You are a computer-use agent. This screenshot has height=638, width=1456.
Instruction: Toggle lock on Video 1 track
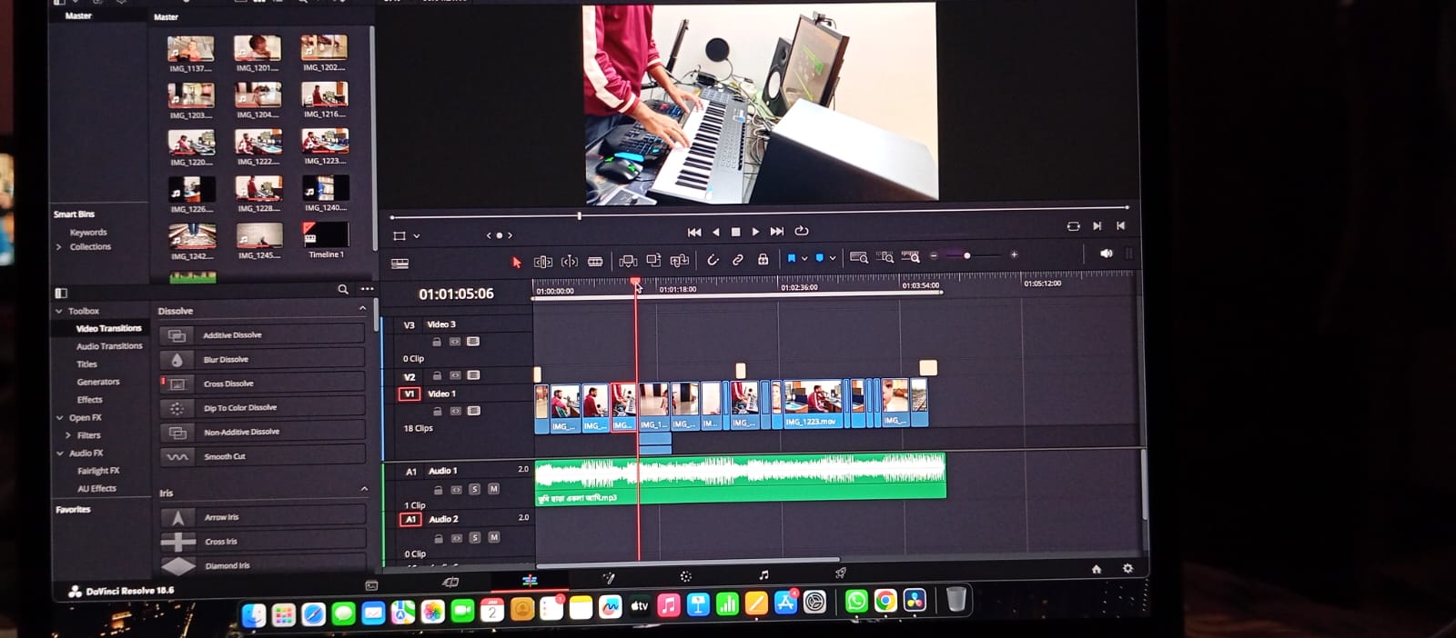pyautogui.click(x=438, y=411)
